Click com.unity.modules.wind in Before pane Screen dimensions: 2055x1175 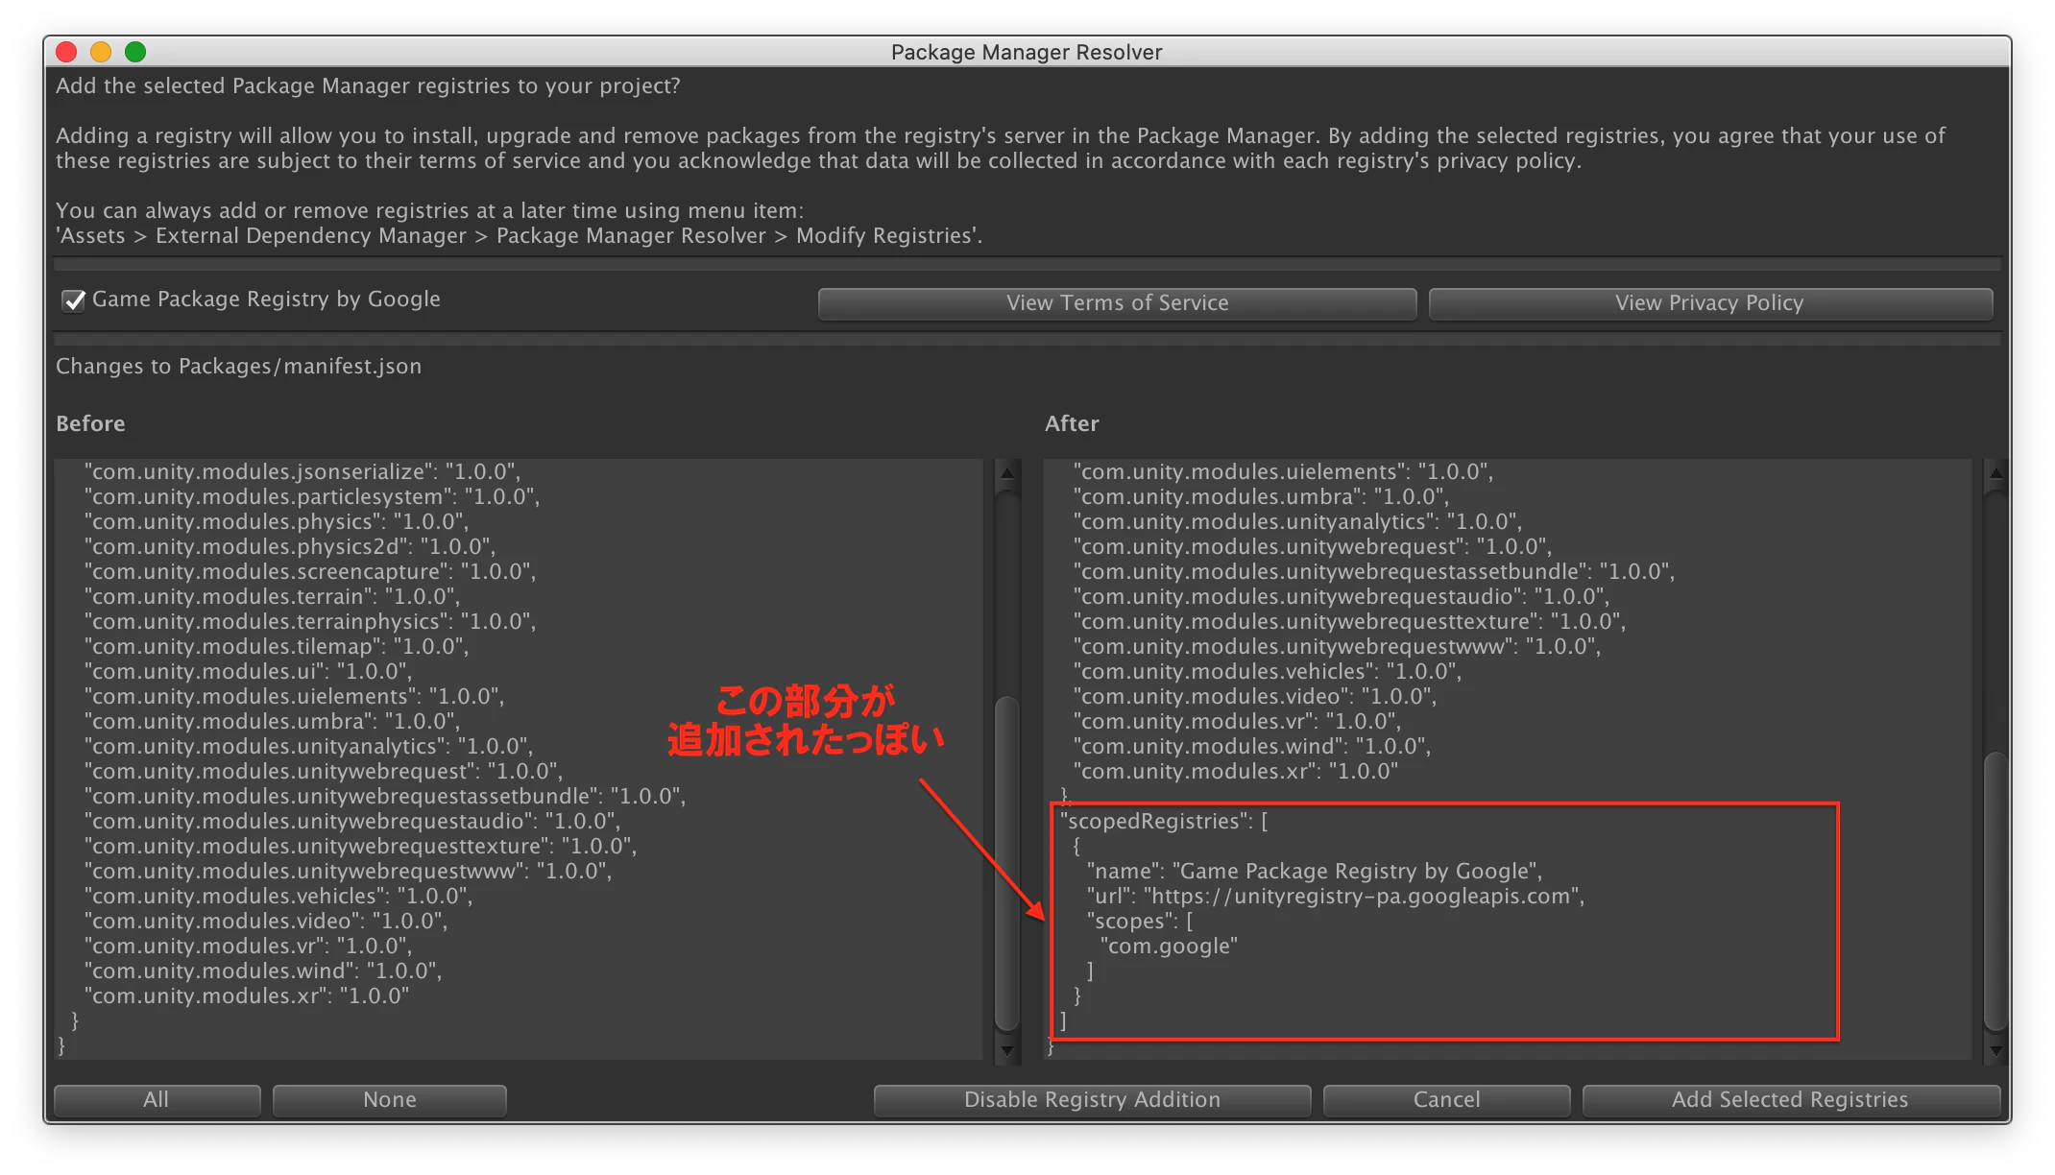point(264,971)
